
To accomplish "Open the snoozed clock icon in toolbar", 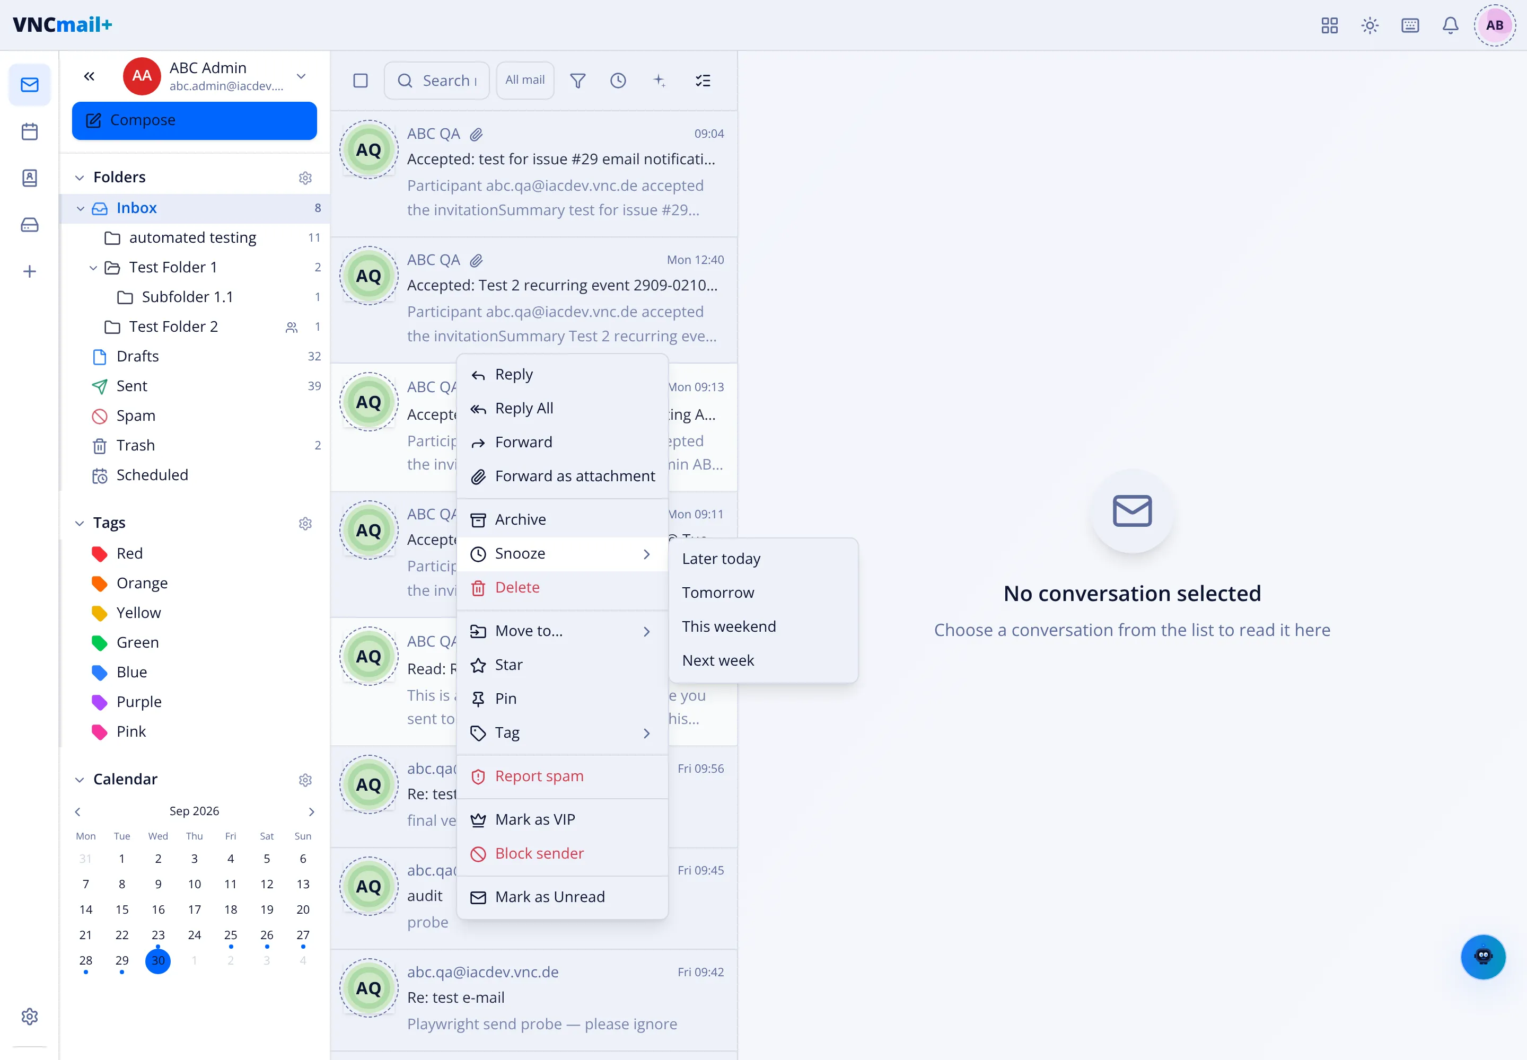I will pos(618,81).
